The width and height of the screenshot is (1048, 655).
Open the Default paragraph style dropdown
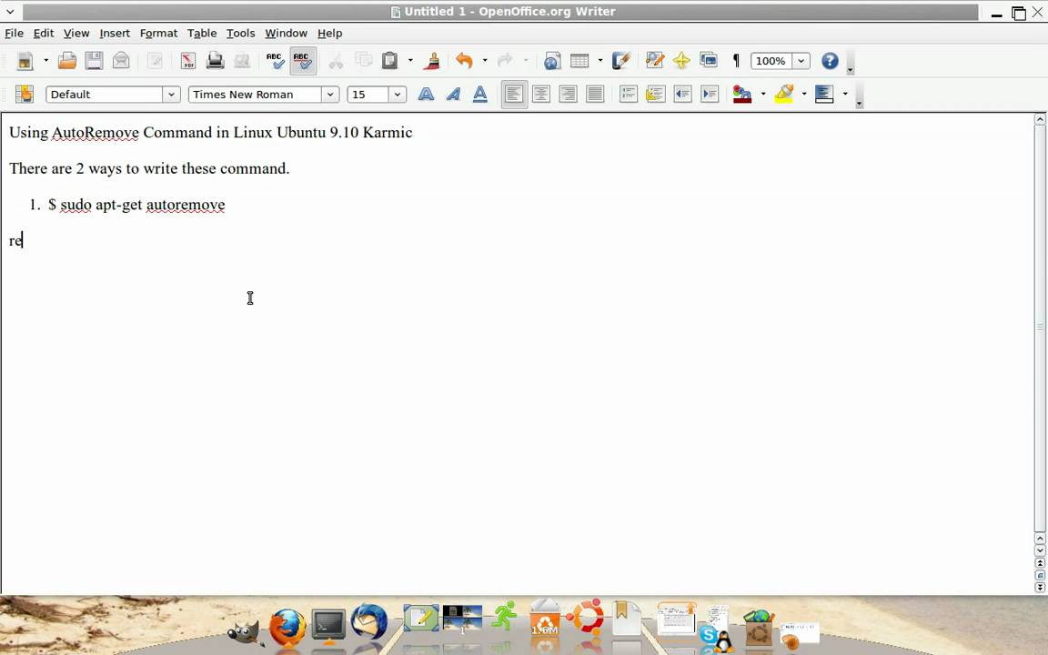171,95
